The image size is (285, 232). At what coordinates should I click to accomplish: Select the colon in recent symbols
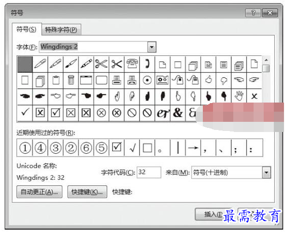point(255,148)
